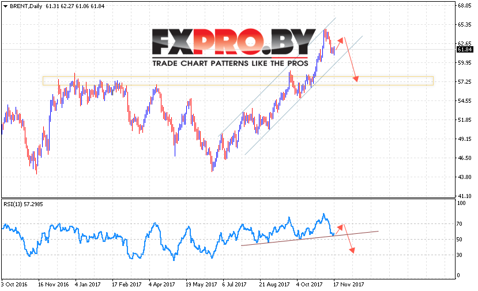The height and width of the screenshot is (291, 478).
Task: Click the 4 Jan 2017 date label
Action: (x=88, y=285)
